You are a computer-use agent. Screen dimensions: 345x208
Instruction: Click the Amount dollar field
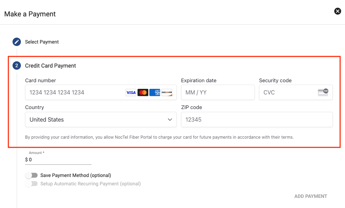click(59, 160)
